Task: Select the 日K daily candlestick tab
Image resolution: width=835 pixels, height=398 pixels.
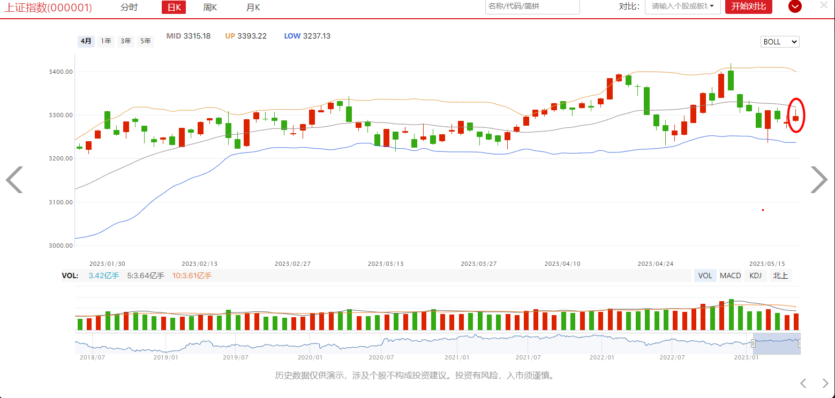Action: coord(174,7)
